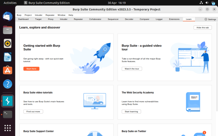The width and height of the screenshot is (218, 136).
Task: Open the Intruder menu
Action: point(39,15)
